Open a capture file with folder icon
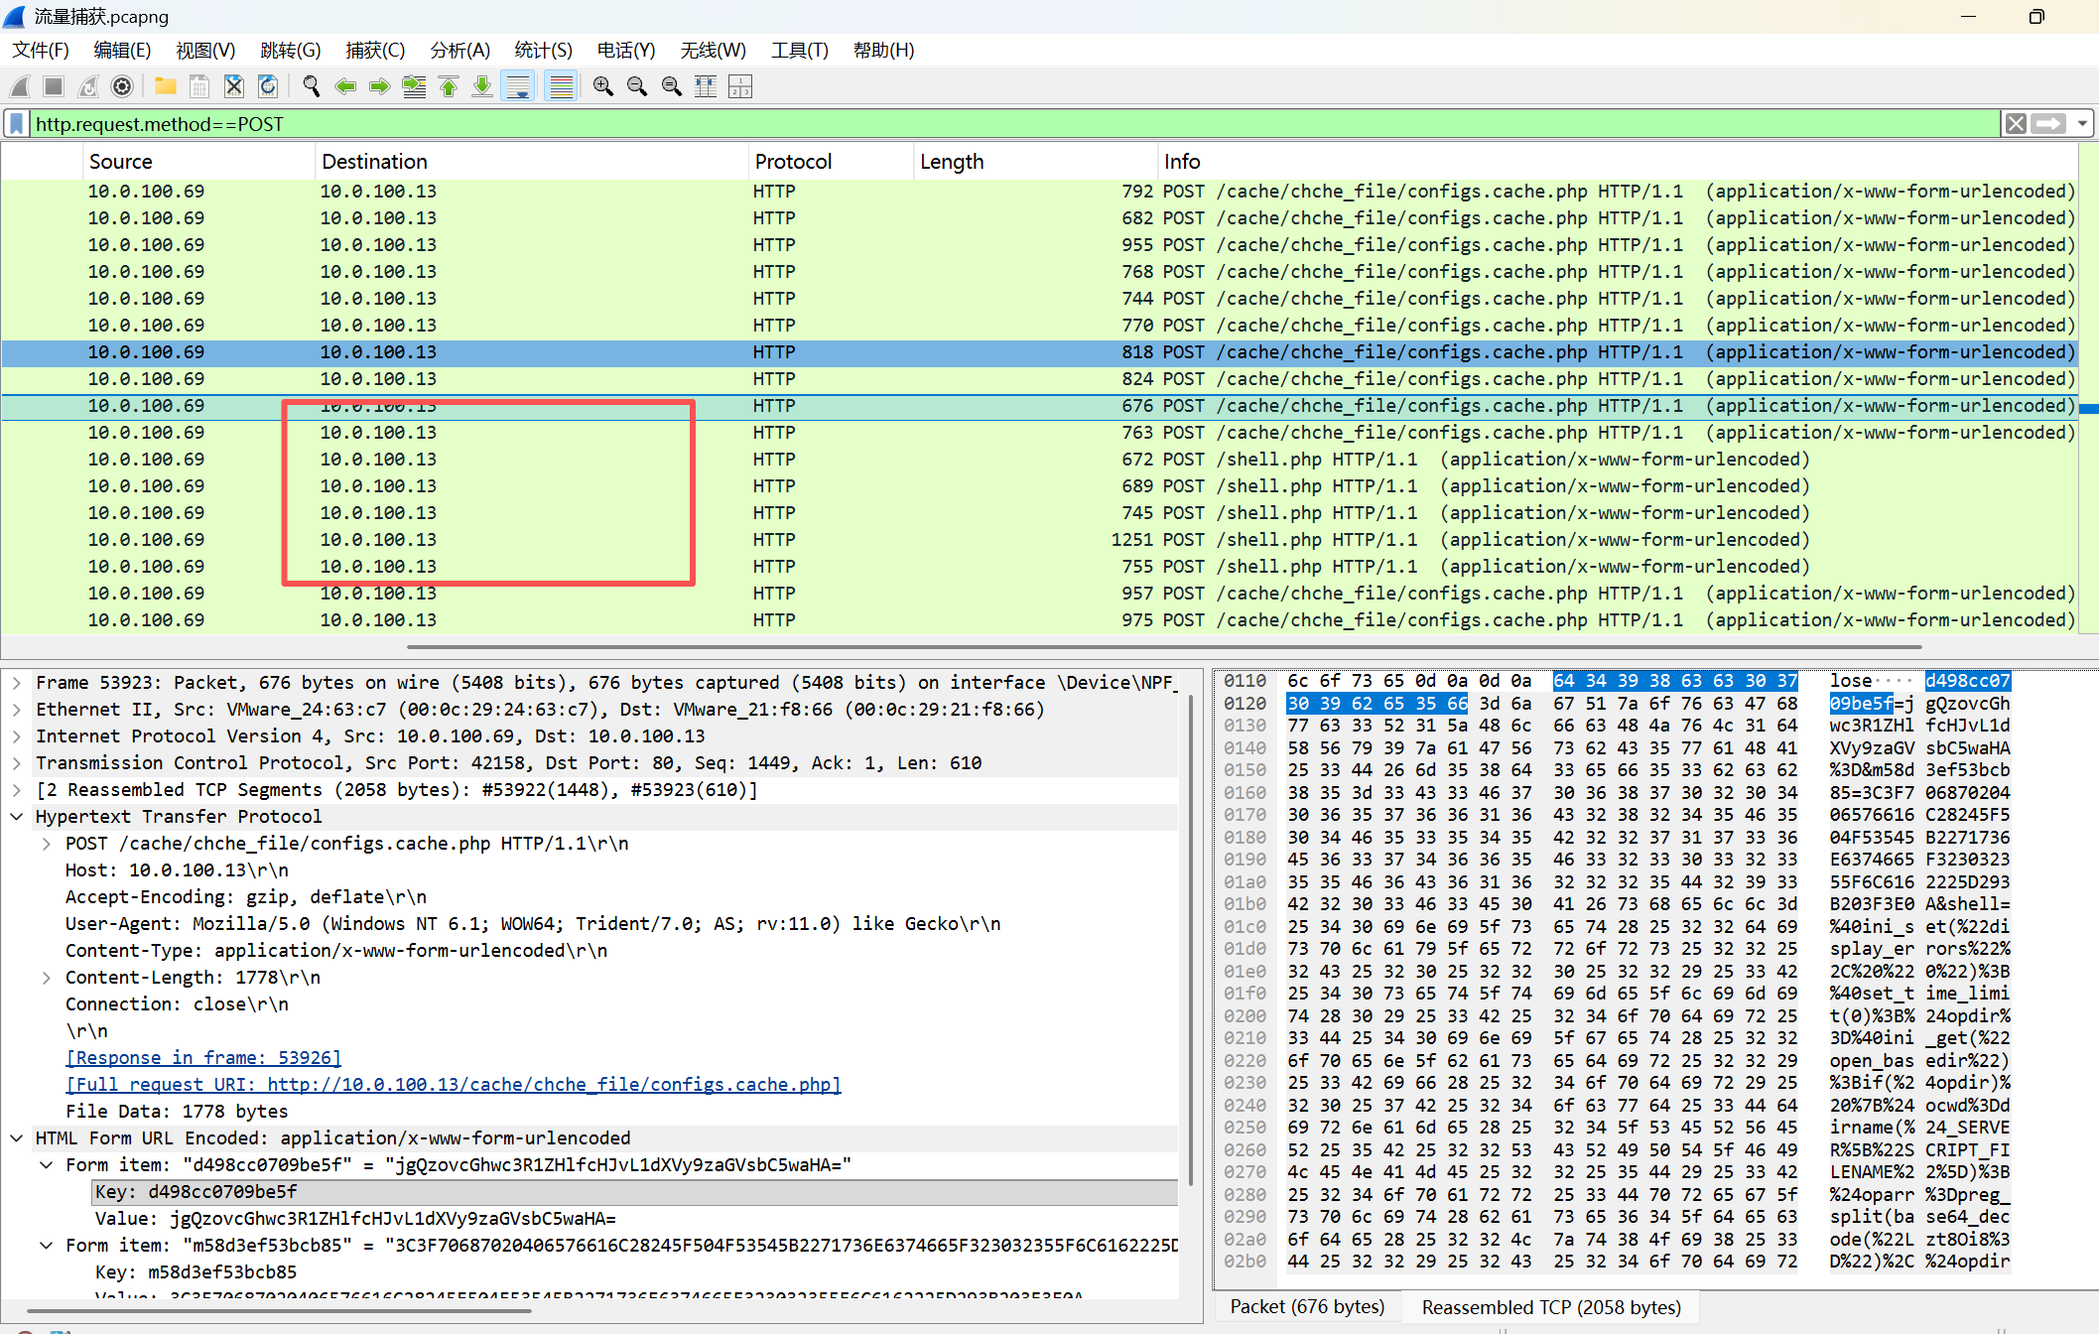Screen dimensions: 2099x1334 pyautogui.click(x=166, y=87)
